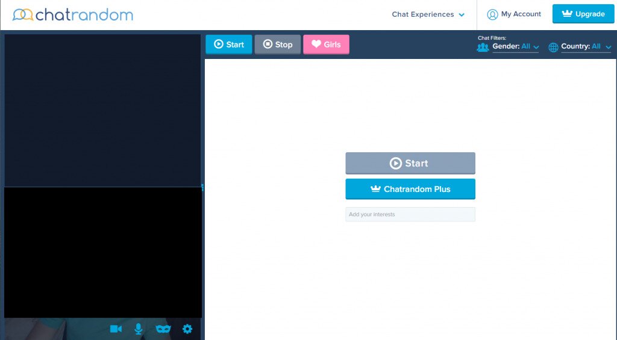Click the Chat Filters label

(492, 38)
